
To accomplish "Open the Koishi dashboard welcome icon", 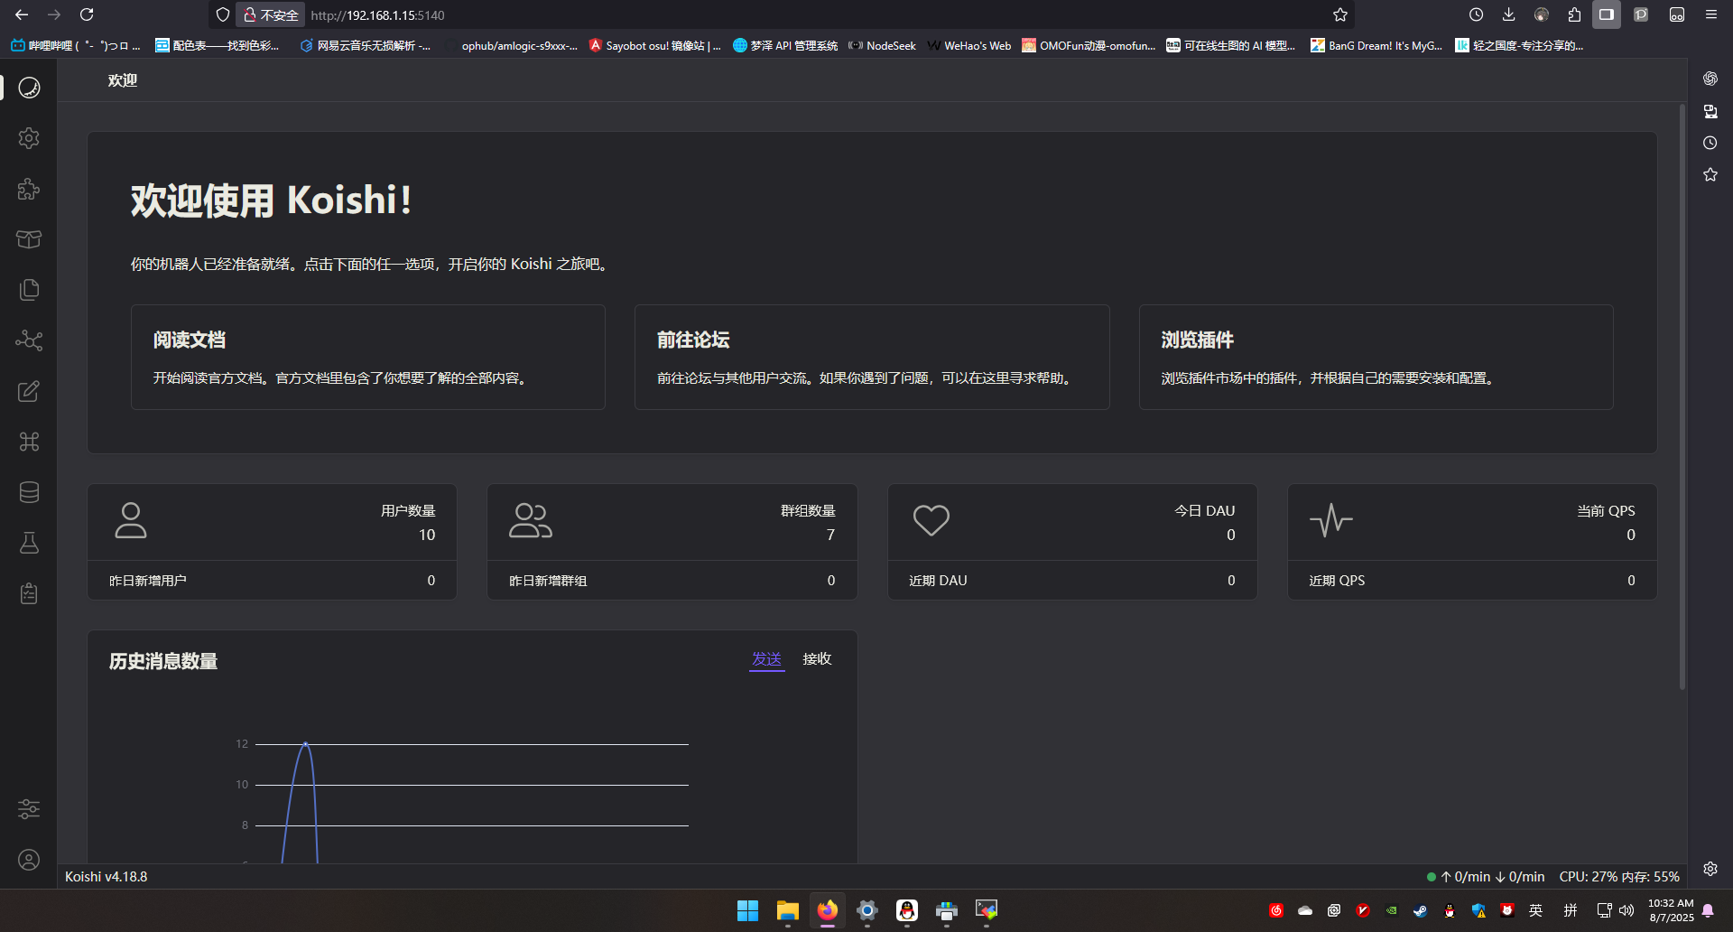I will (x=29, y=88).
